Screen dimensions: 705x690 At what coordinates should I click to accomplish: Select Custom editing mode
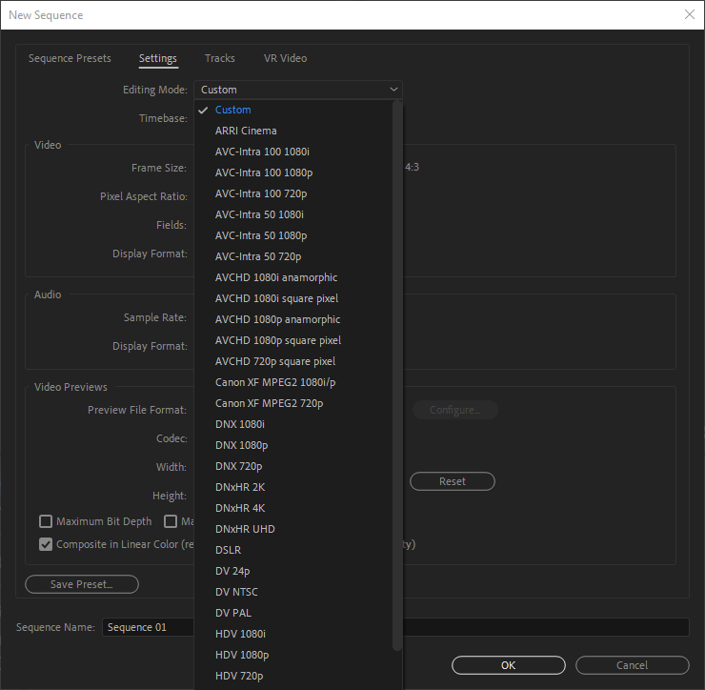click(x=293, y=110)
